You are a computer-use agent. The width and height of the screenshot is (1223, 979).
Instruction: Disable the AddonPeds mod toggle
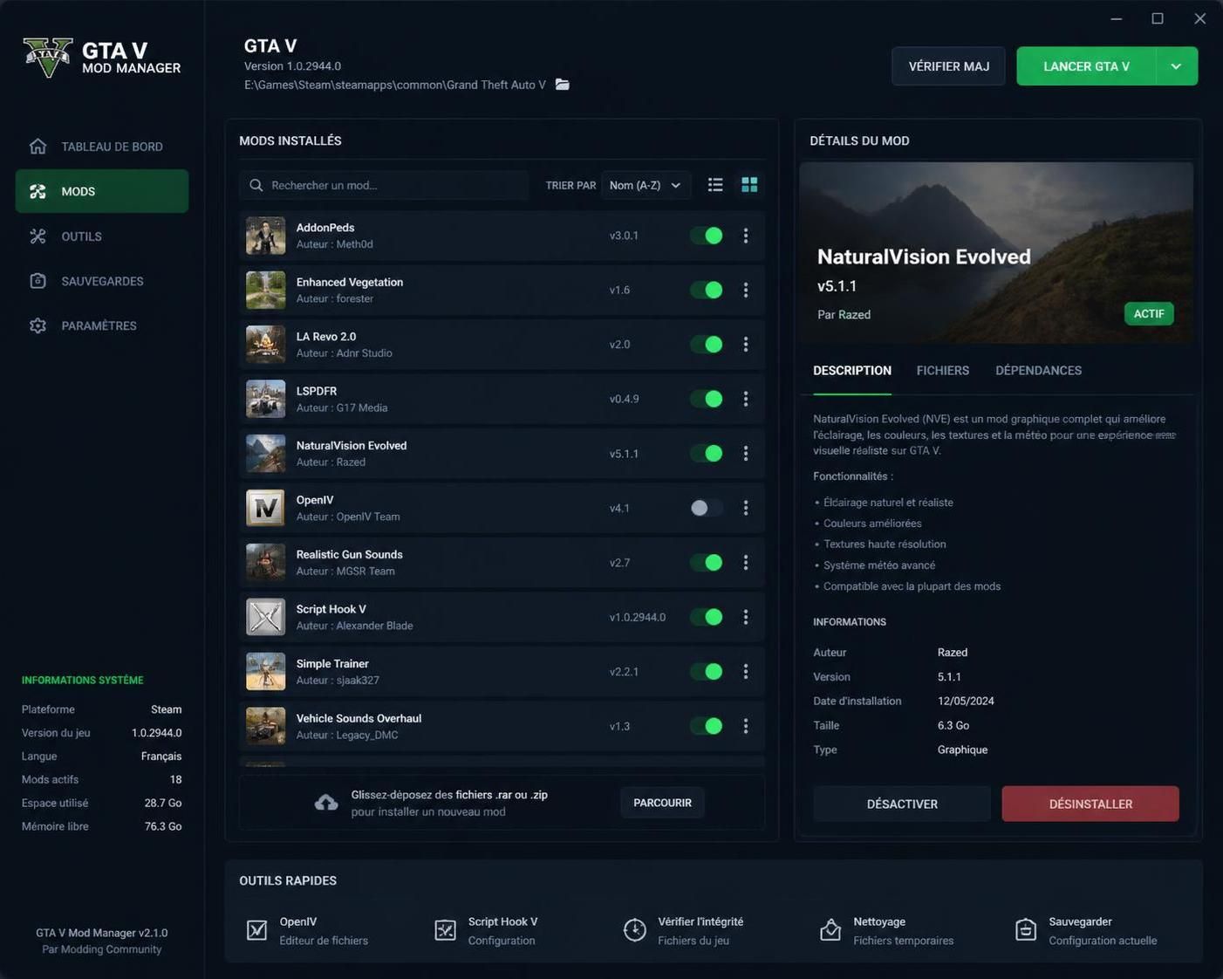point(707,236)
